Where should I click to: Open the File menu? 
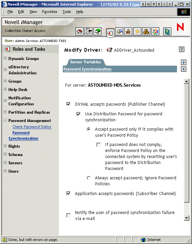[x=10, y=12]
